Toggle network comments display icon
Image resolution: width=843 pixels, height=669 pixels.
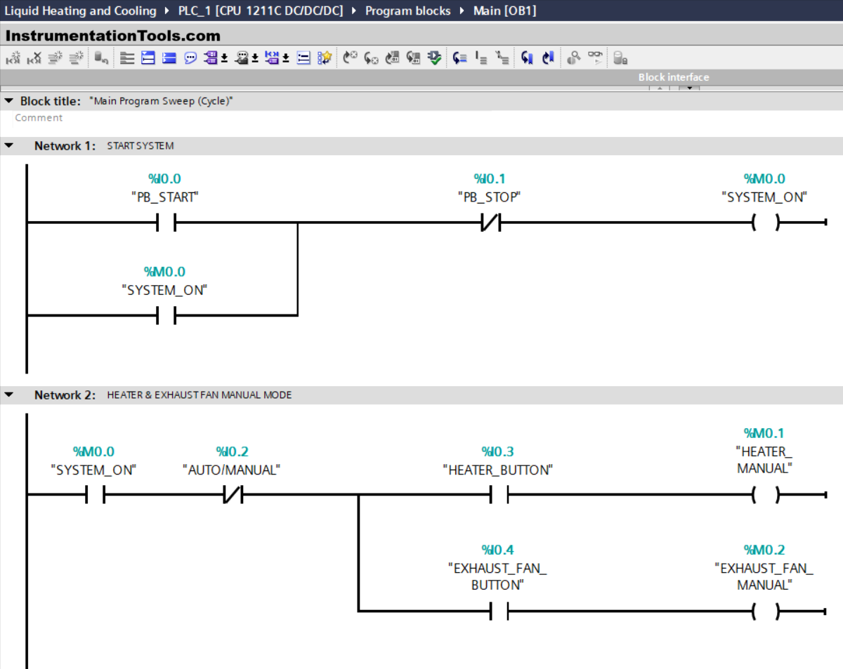(303, 58)
